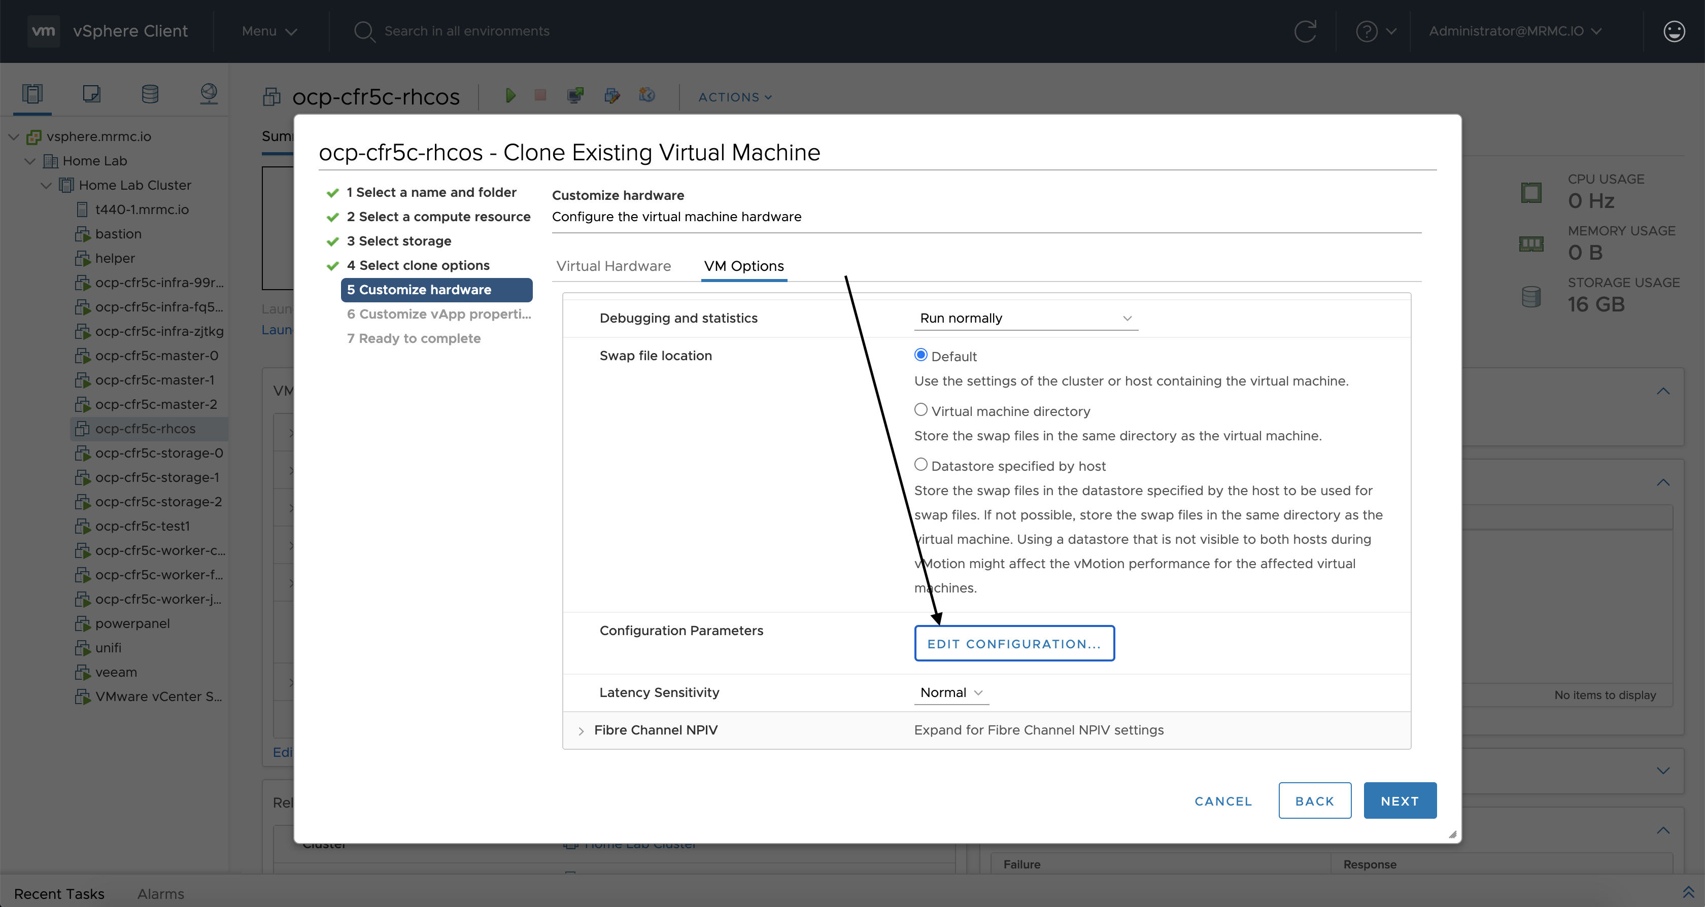Viewport: 1705px width, 907px height.
Task: Launch the VM remote console
Action: [x=575, y=96]
